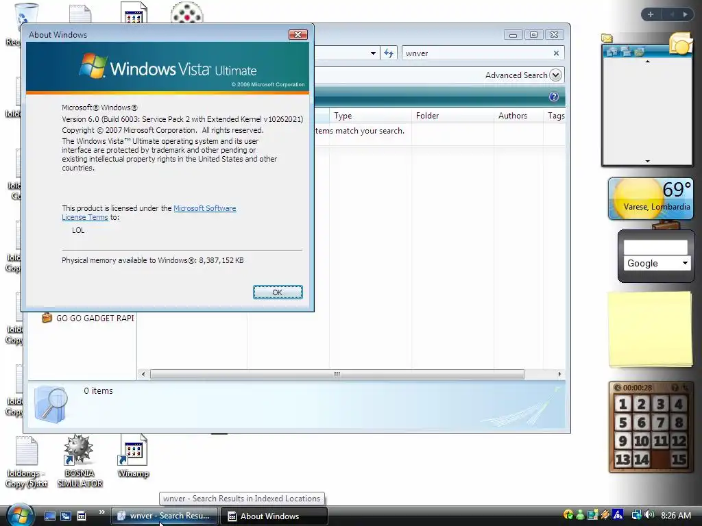
Task: Click sidebar previous gadgets arrow
Action: coord(672,14)
